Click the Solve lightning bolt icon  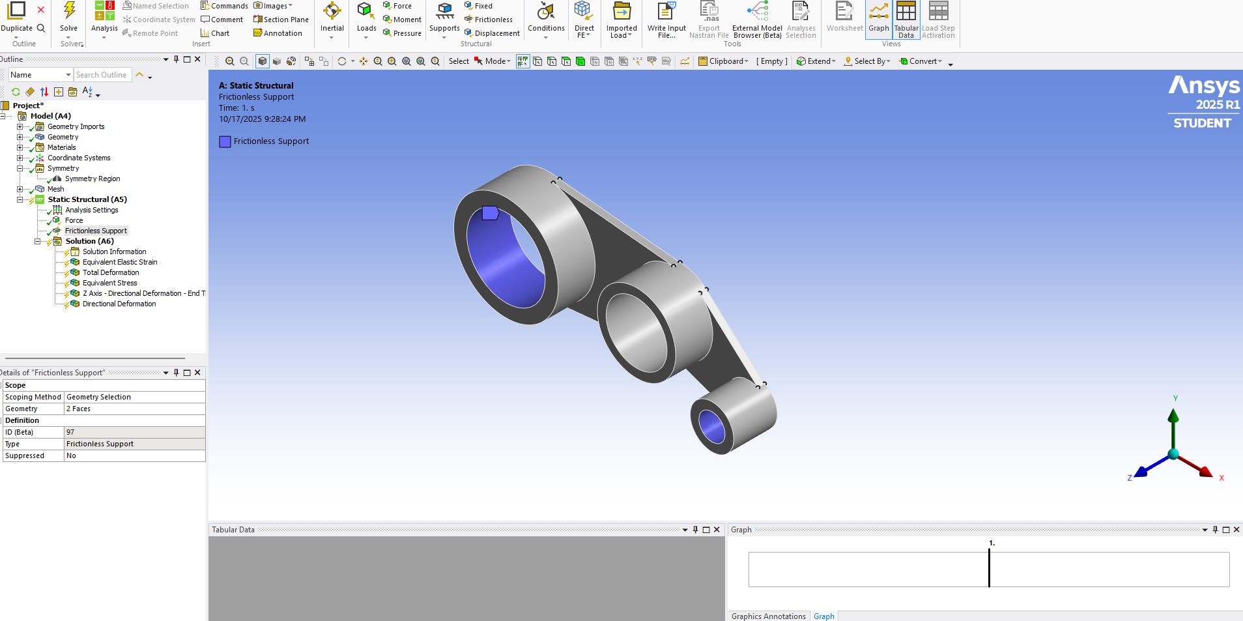(69, 10)
